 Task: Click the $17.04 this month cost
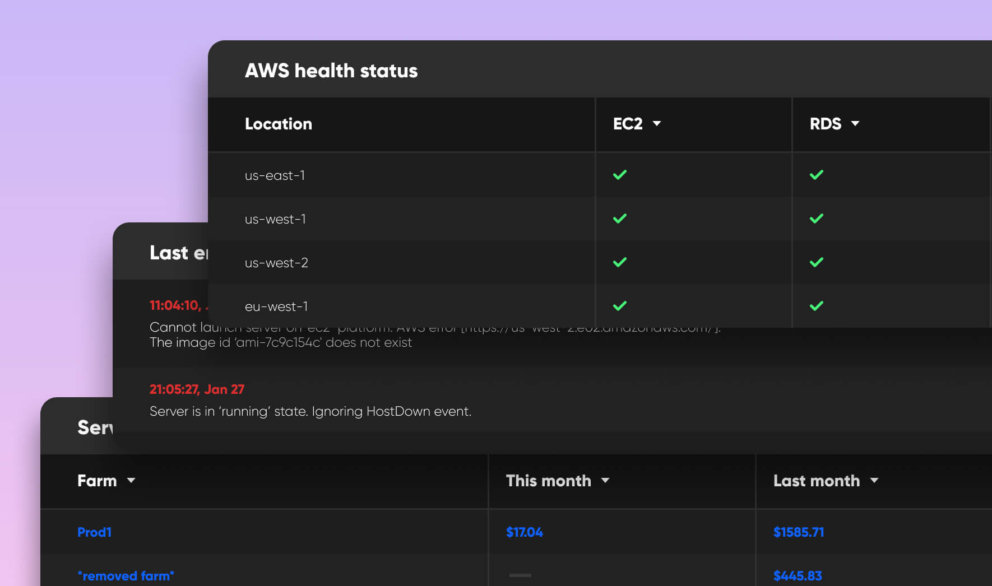pos(525,532)
